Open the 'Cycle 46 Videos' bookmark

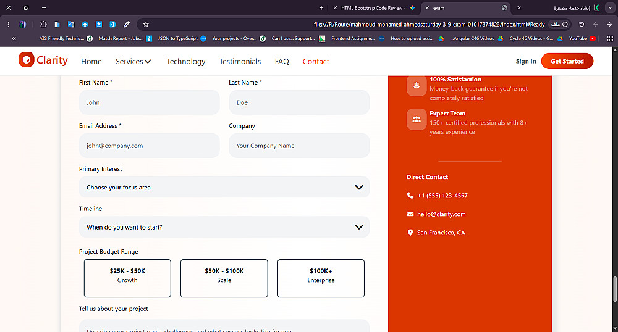pos(536,38)
